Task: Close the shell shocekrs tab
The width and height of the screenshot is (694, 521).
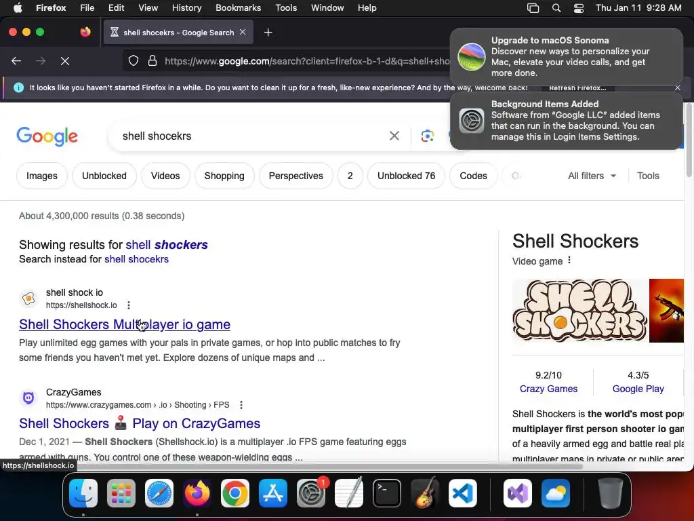Action: point(243,32)
